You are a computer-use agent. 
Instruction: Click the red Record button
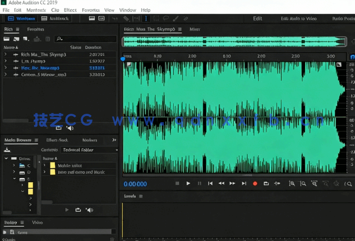coord(255,183)
